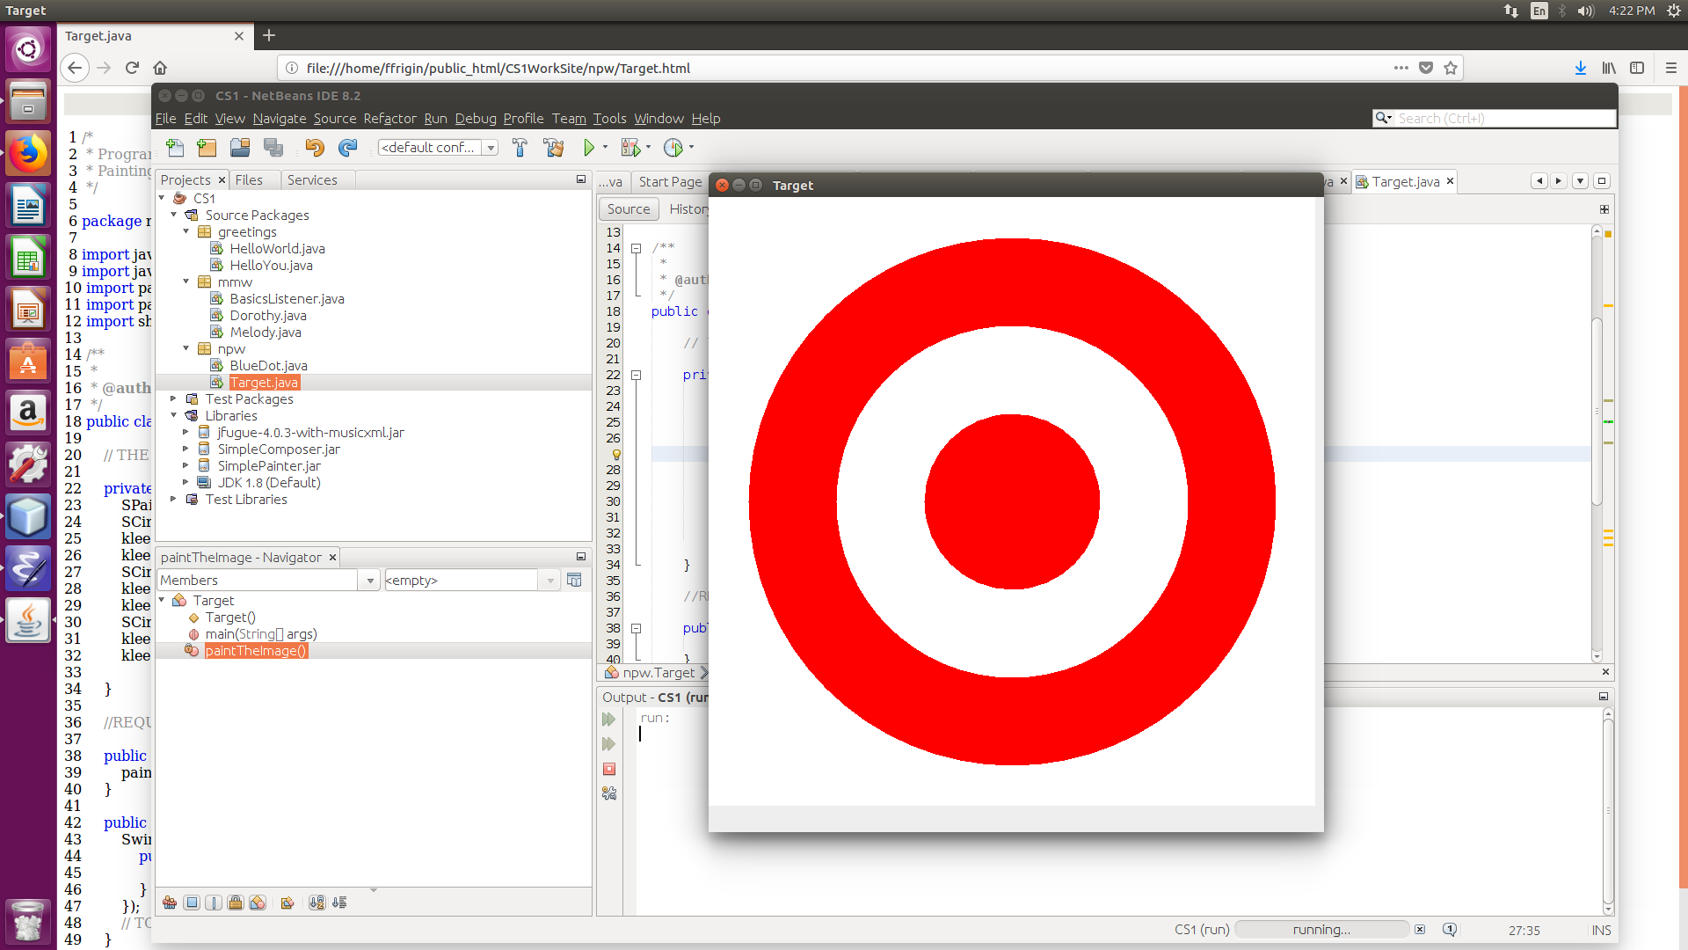Image resolution: width=1688 pixels, height=950 pixels.
Task: Open Firefox from the Ubuntu launcher
Action: tap(28, 154)
